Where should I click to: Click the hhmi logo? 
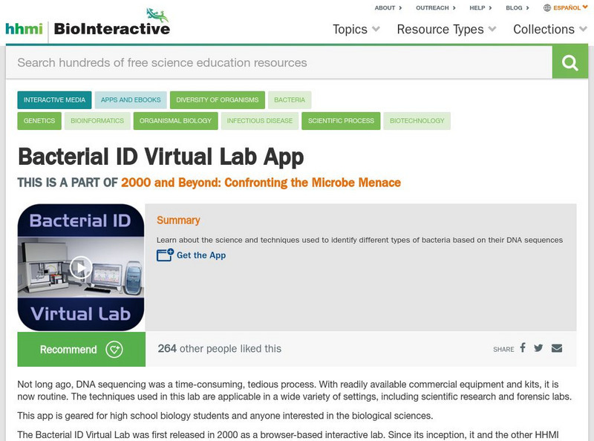pyautogui.click(x=24, y=29)
